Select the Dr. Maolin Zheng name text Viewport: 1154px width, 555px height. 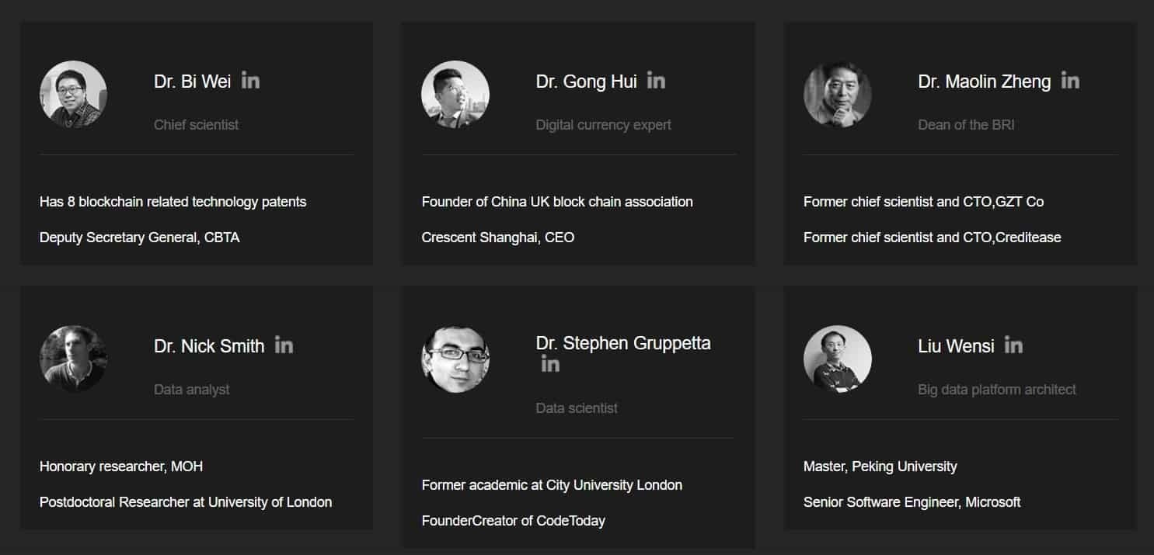(984, 82)
